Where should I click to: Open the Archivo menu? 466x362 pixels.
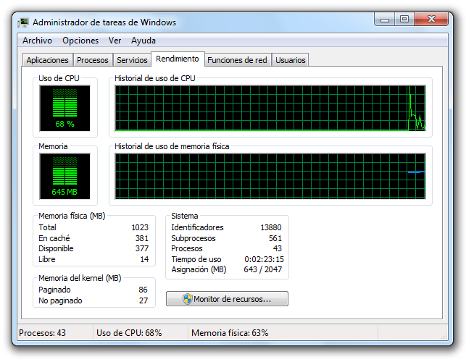click(37, 41)
